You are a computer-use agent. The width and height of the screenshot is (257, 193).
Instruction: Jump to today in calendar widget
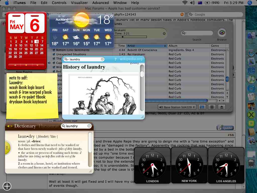[26, 65]
